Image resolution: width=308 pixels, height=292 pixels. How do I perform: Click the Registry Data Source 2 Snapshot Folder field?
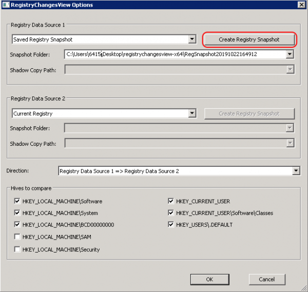[175, 128]
